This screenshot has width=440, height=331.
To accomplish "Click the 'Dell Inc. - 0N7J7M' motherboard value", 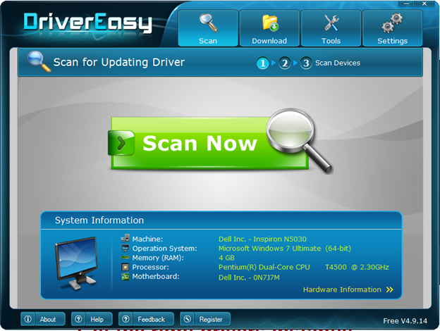I will point(249,277).
